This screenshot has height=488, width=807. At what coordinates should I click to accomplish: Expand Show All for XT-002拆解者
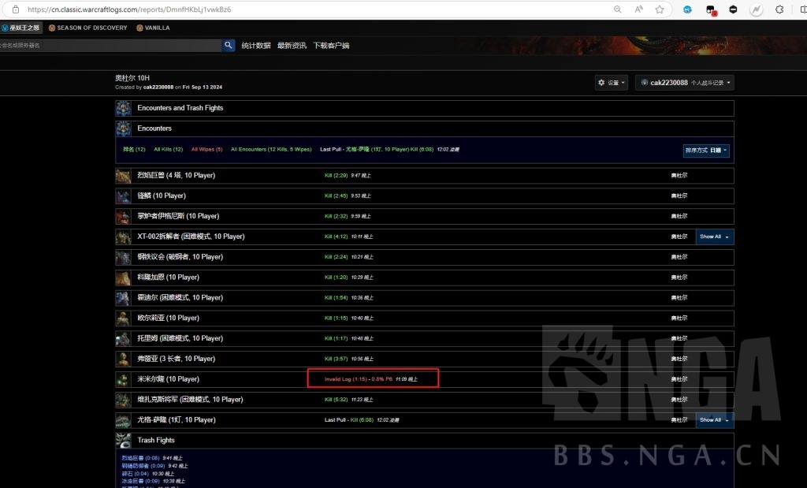pos(714,237)
